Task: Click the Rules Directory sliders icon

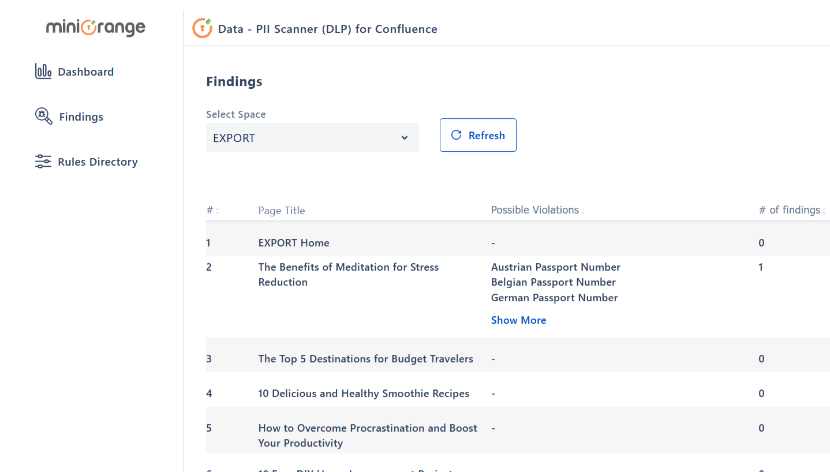Action: click(x=43, y=162)
